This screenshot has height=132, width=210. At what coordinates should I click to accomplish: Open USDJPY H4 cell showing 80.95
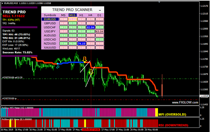(90, 32)
